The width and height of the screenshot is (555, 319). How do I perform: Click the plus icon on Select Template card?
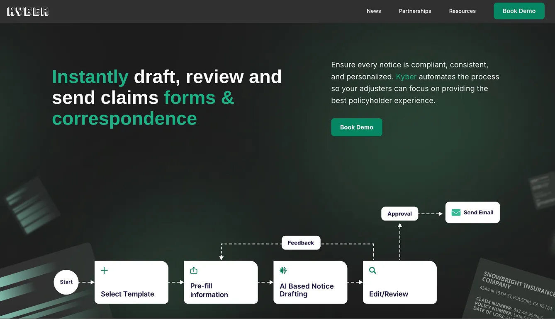[x=104, y=271]
